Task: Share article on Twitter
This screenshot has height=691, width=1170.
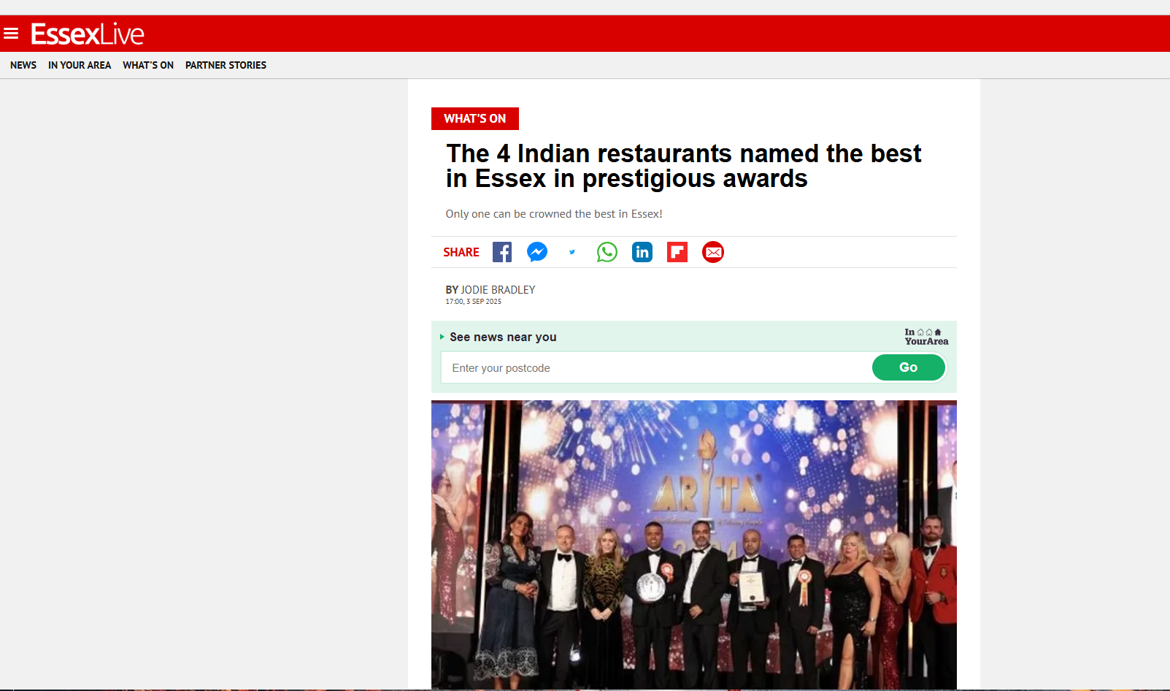Action: click(572, 252)
